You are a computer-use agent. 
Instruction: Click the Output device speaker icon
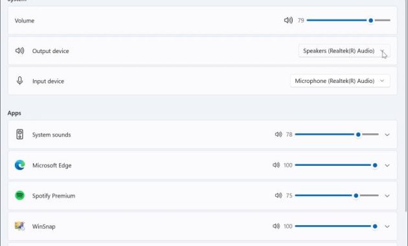(20, 50)
